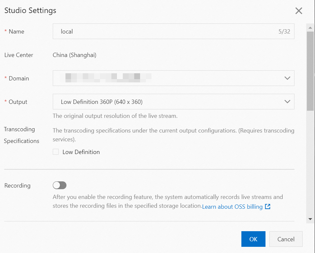Select the Low Definition 360P output value

pos(102,102)
